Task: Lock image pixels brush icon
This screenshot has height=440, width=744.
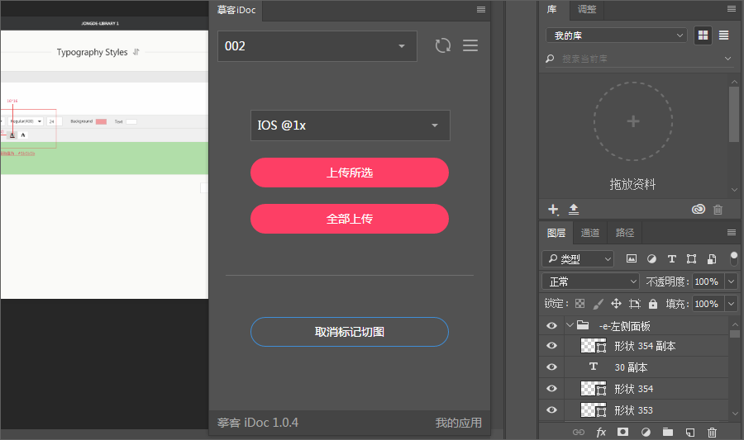Action: [598, 304]
